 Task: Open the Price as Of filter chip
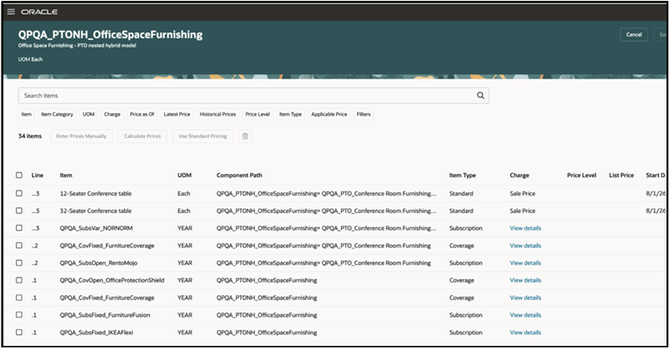[x=142, y=115]
